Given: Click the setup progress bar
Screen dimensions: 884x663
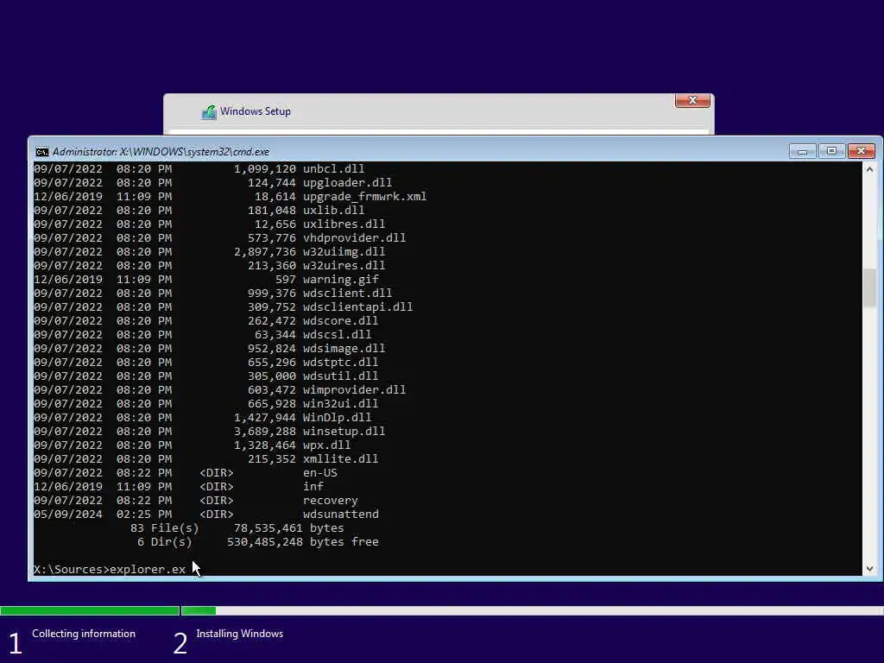Looking at the screenshot, I should pos(442,610).
